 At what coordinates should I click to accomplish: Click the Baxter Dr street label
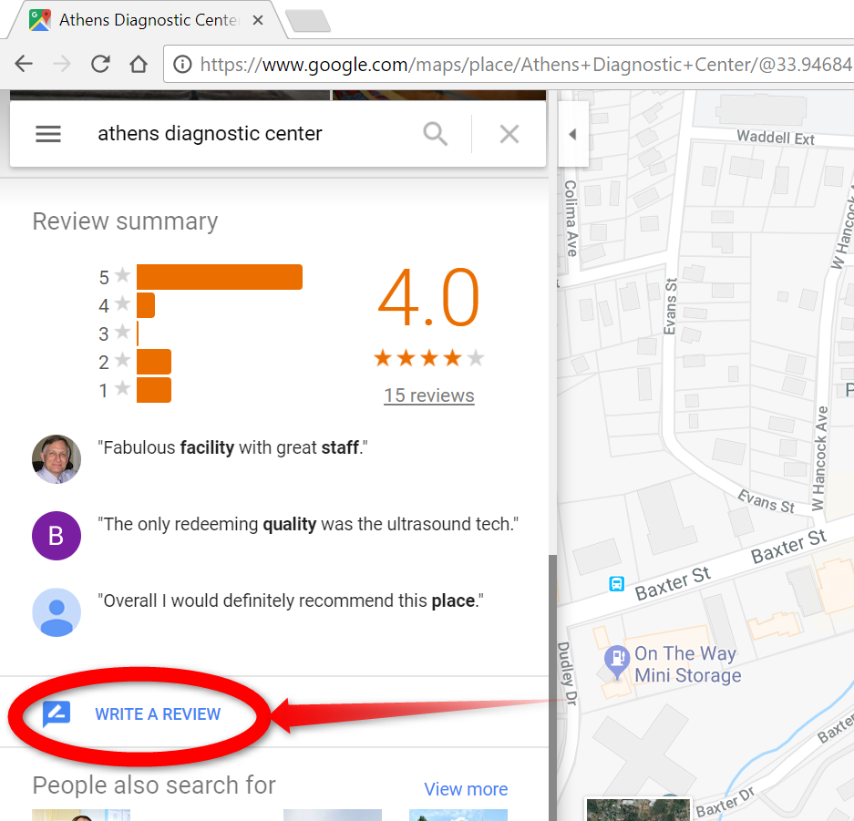[725, 802]
